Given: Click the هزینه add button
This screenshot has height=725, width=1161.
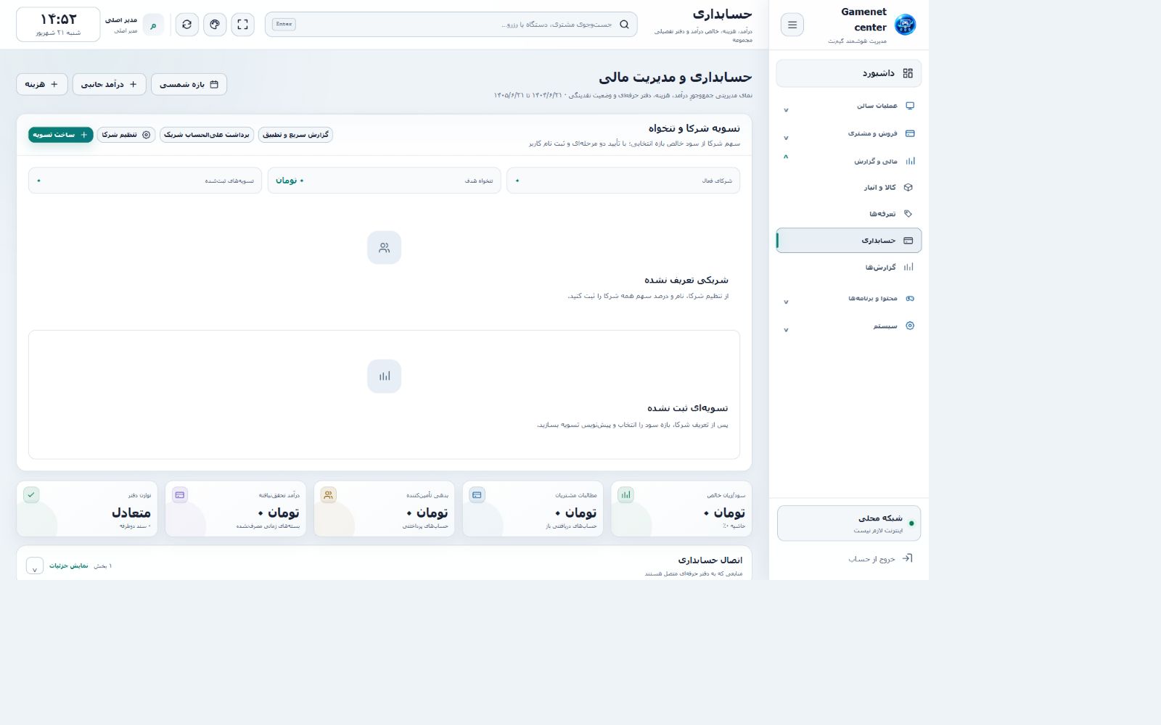Looking at the screenshot, I should coord(42,84).
